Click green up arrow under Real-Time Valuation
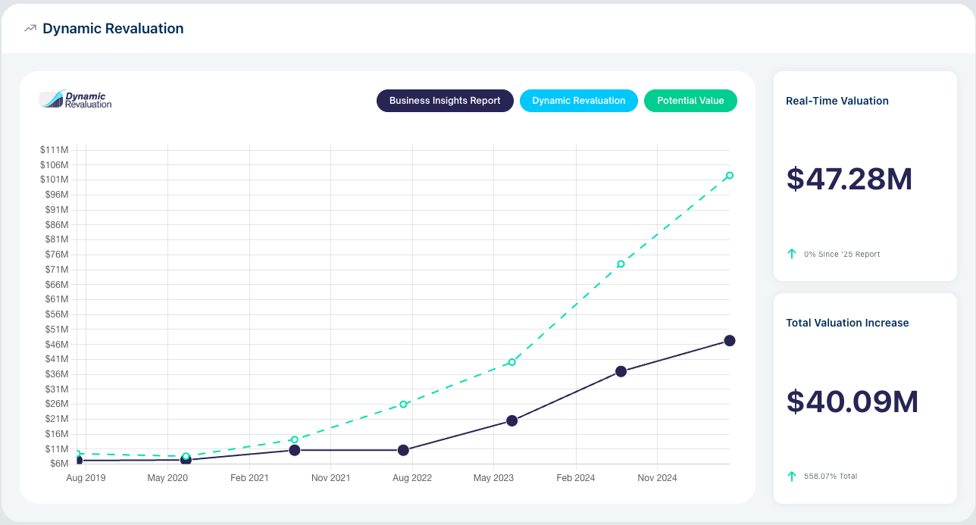This screenshot has height=525, width=976. pos(792,254)
